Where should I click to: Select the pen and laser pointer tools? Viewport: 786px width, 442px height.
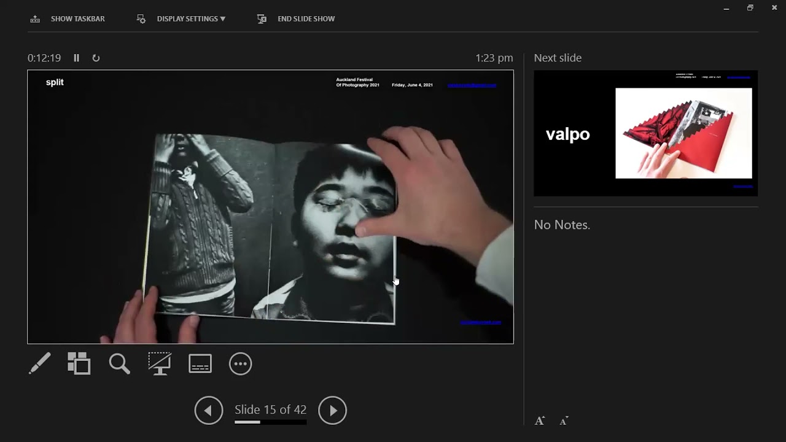(40, 363)
